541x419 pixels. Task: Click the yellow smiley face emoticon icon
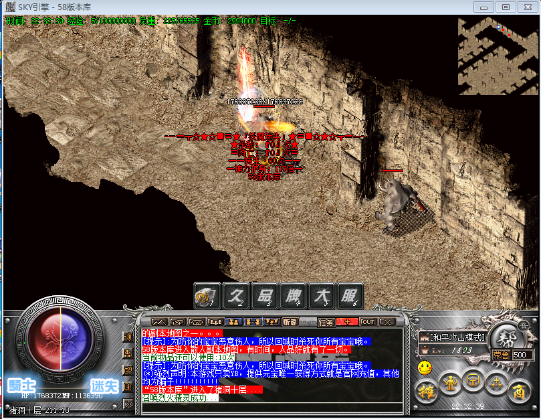(425, 367)
